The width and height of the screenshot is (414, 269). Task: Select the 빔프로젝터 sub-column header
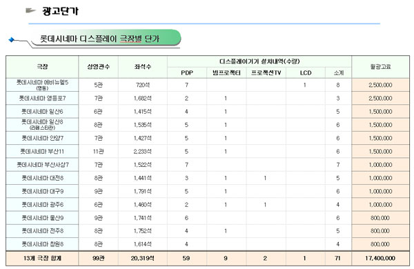coord(226,73)
